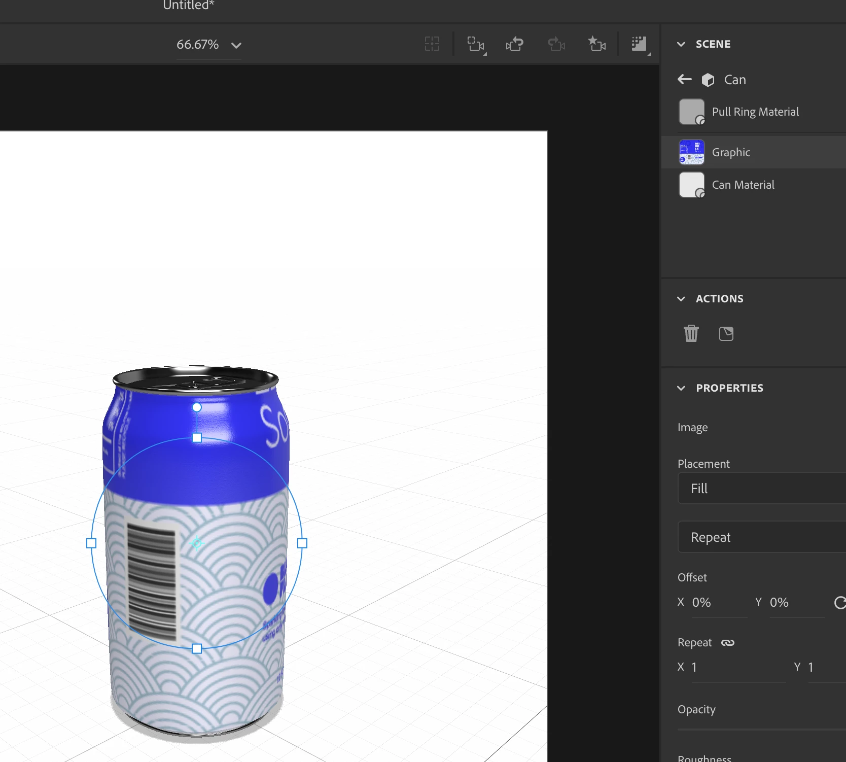Open the Repeat placement dropdown

tap(762, 537)
